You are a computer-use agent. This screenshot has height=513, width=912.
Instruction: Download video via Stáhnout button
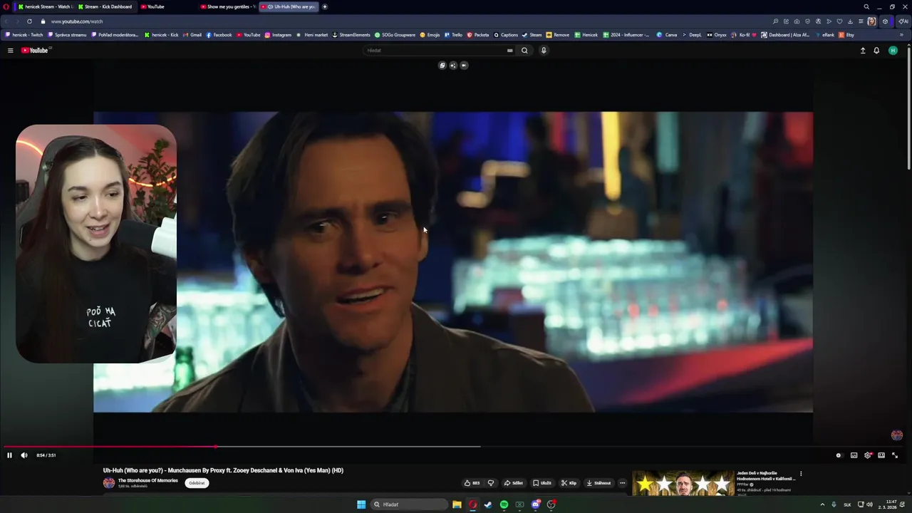(x=598, y=483)
